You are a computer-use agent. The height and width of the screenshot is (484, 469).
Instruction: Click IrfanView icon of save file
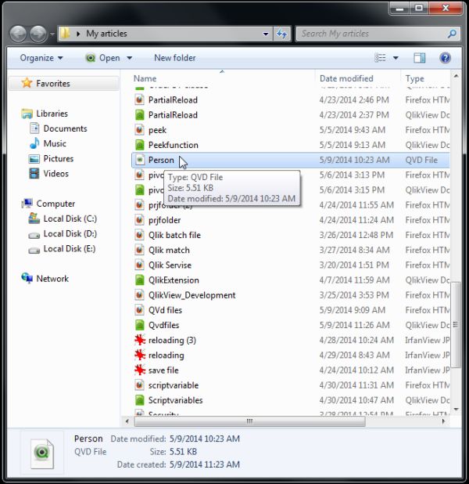coord(140,370)
